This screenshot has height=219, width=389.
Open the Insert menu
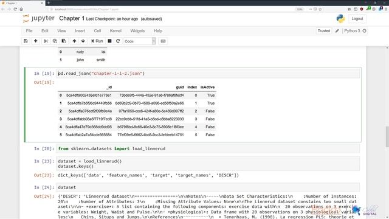80,31
